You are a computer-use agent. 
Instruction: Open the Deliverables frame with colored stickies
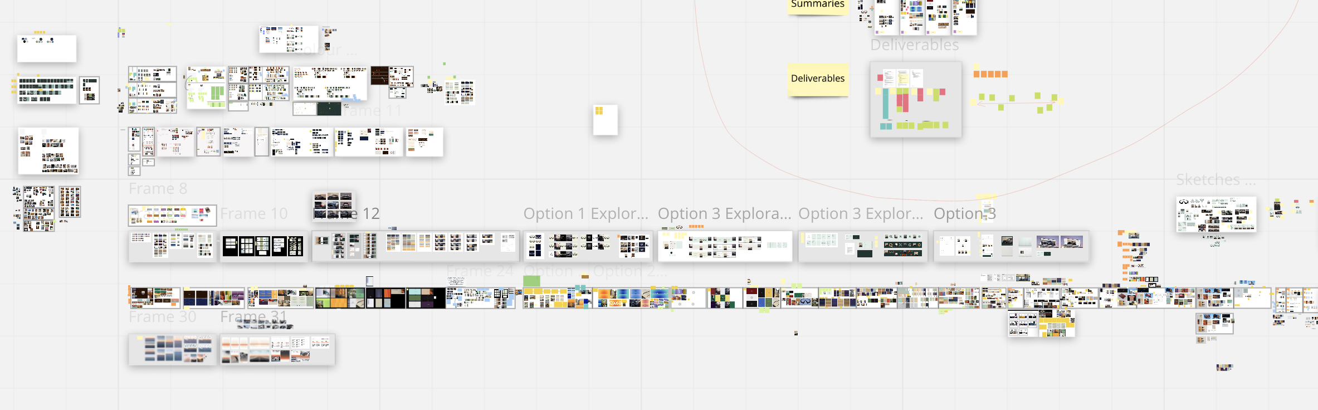pos(916,99)
